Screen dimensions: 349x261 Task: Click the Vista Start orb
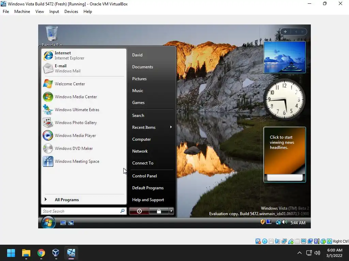pos(48,222)
